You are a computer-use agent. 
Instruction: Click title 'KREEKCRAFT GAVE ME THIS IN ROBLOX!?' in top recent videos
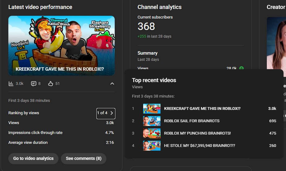(202, 109)
